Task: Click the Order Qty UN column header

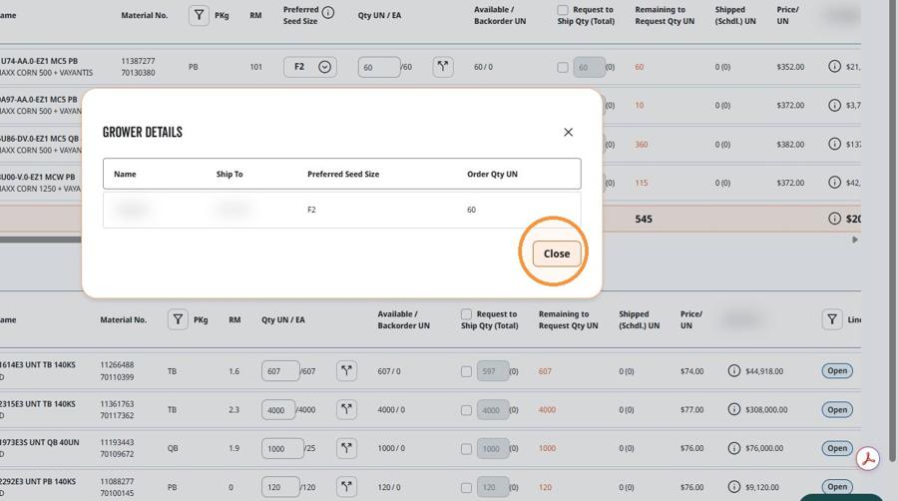Action: 492,174
